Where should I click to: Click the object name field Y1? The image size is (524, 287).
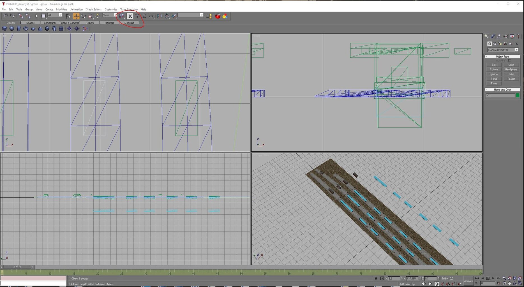point(500,95)
